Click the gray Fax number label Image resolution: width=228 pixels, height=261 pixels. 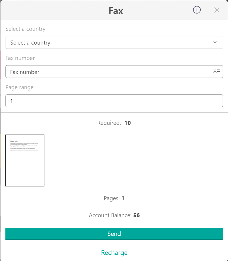click(20, 58)
